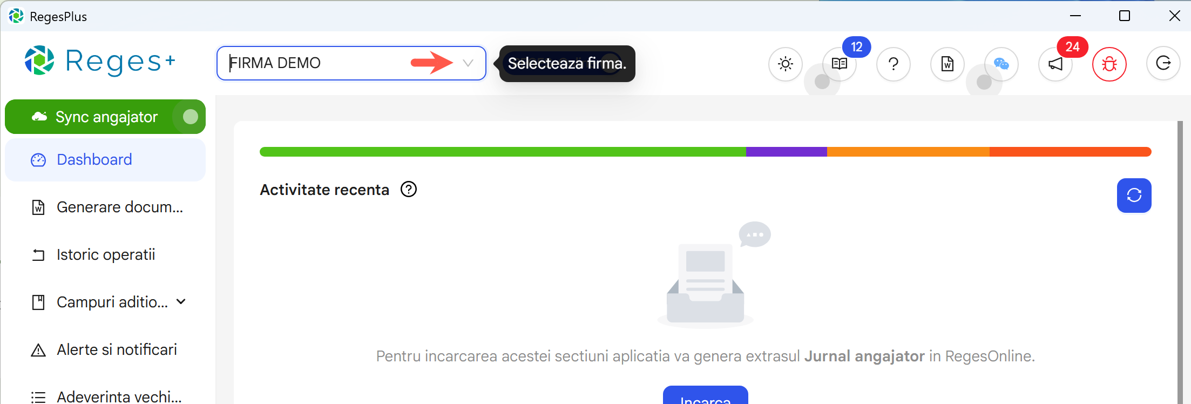Open the book guide icon with badge 12
This screenshot has height=404, width=1191.
[840, 64]
